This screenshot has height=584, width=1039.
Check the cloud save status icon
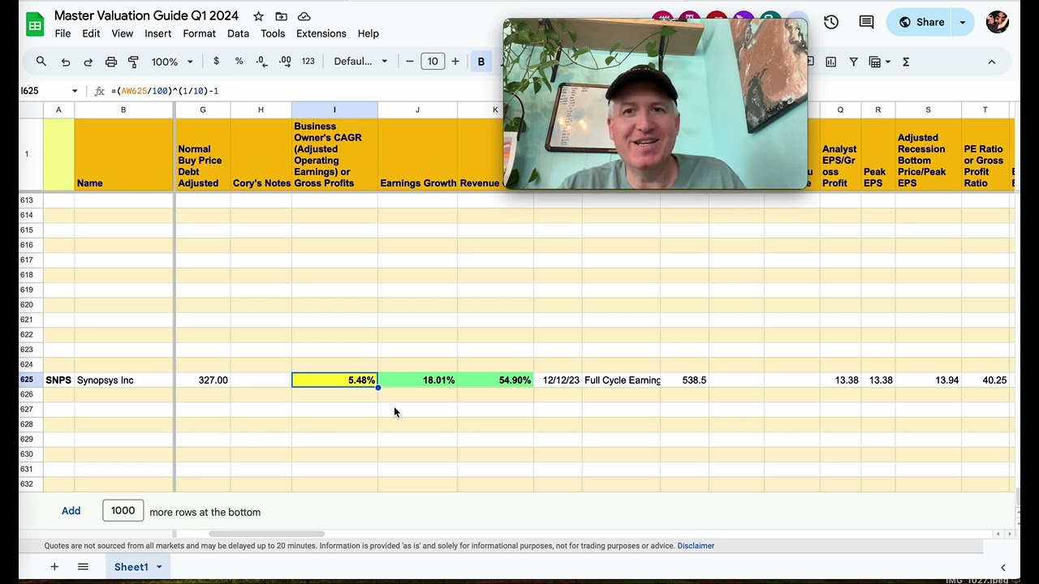pyautogui.click(x=304, y=16)
